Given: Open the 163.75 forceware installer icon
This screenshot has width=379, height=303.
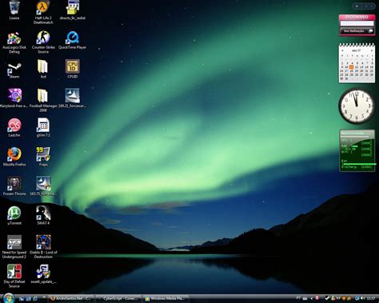Looking at the screenshot, I should point(43,186).
